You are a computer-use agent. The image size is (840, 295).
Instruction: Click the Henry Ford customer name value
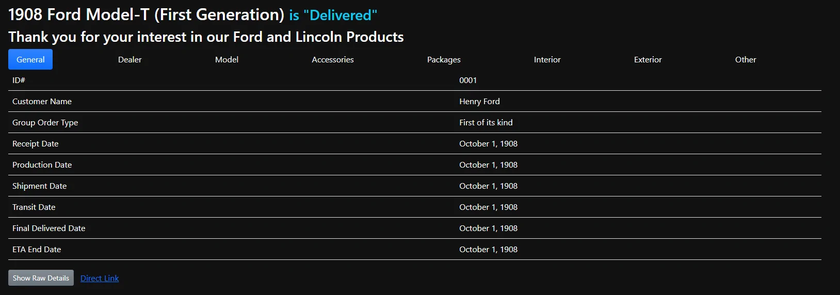click(479, 101)
